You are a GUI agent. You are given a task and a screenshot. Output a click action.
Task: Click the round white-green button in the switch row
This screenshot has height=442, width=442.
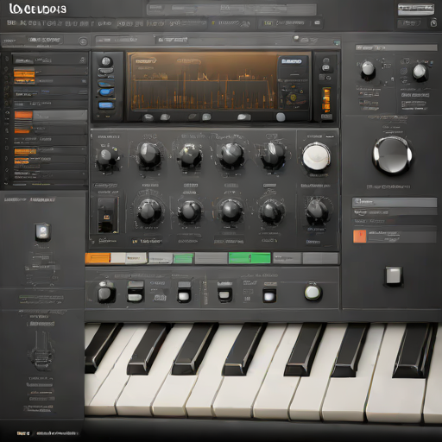pos(313,292)
